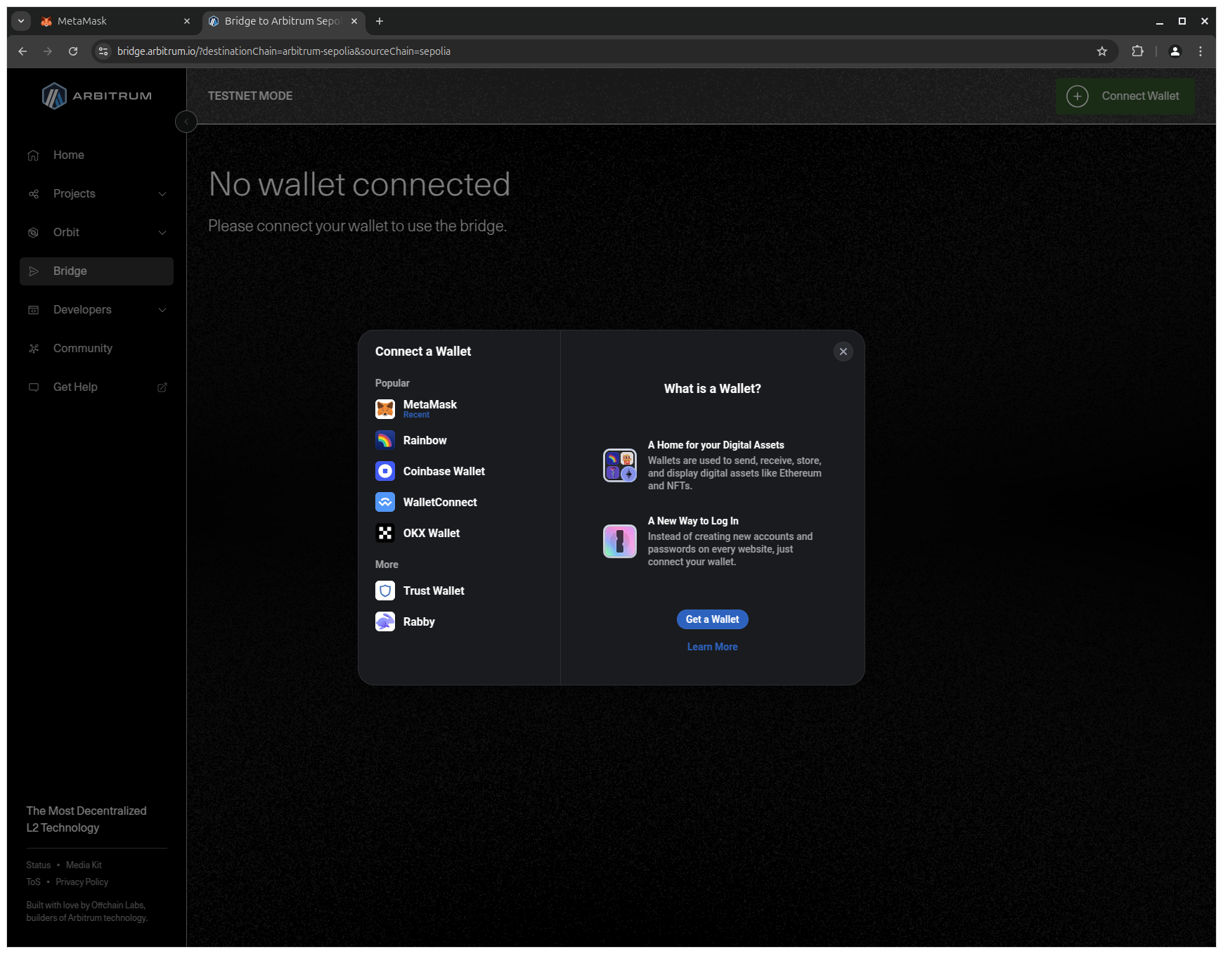Click the Connect Wallet button
This screenshot has height=954, width=1223.
tap(1125, 96)
